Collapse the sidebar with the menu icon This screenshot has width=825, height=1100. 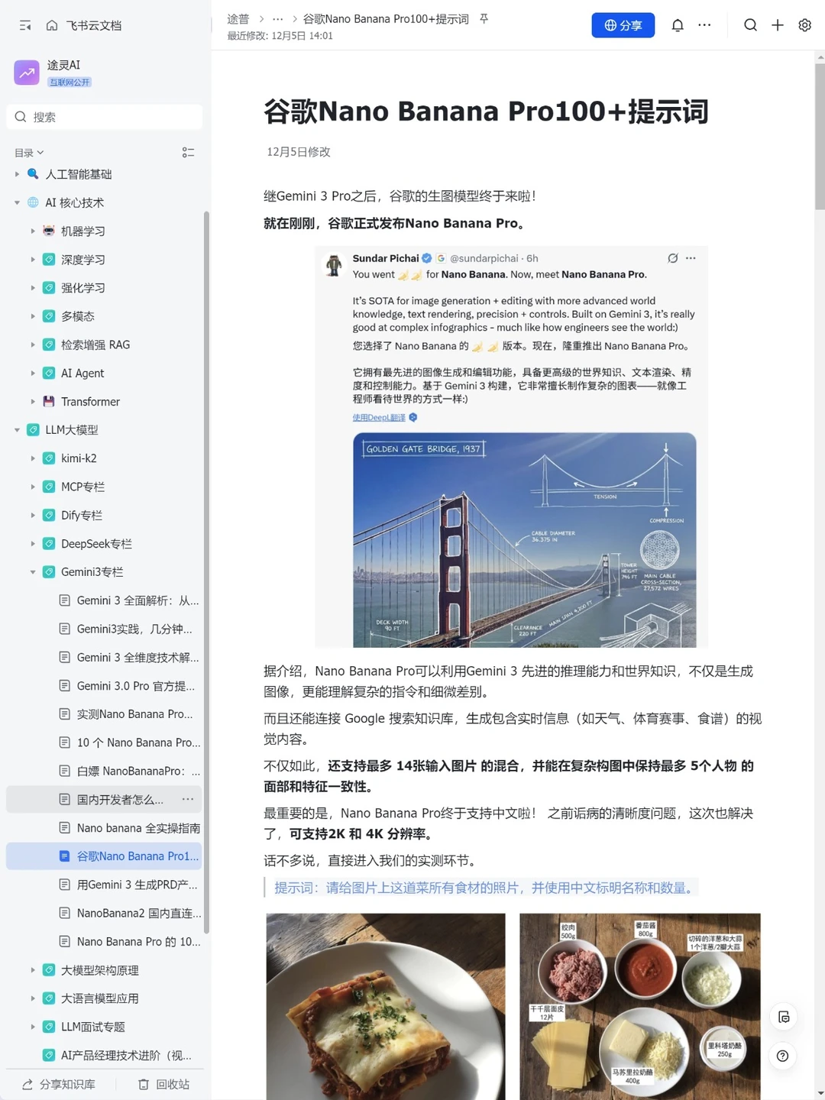pos(25,25)
